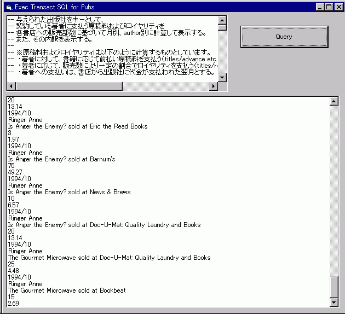Screen dimensions: 345x314
Task: Click the value 3 in results
Action: [x=9, y=133]
